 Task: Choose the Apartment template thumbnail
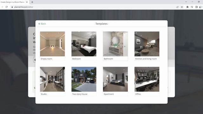115,79
